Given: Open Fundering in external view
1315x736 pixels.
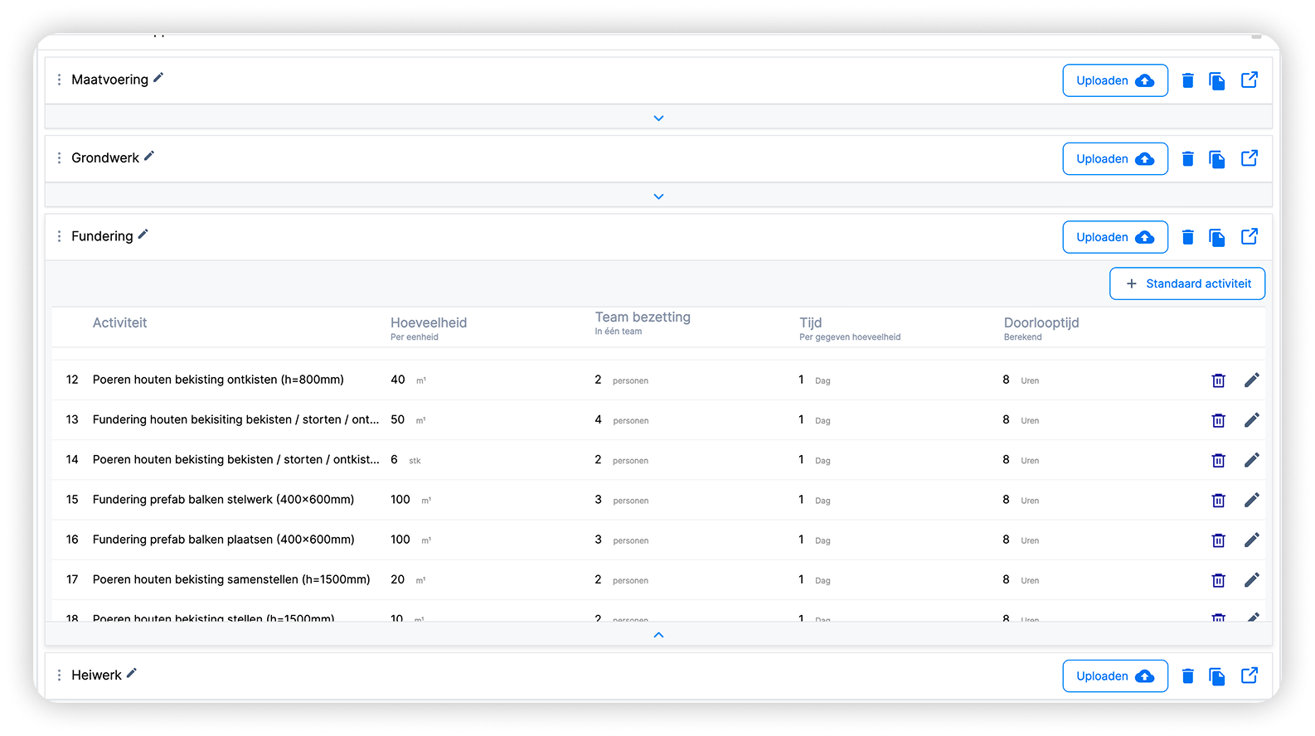Looking at the screenshot, I should (x=1249, y=236).
